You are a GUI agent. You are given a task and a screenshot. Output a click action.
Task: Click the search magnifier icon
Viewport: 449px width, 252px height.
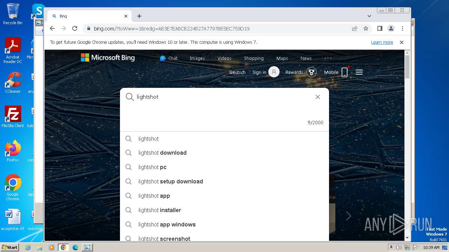click(130, 97)
